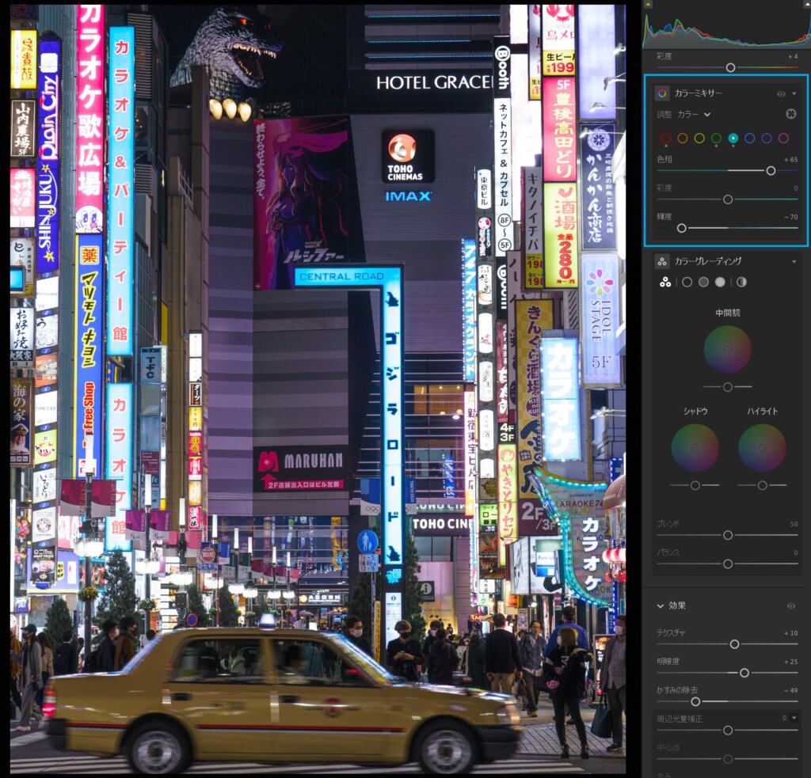Select the aqua color circle in mixer

[x=733, y=138]
